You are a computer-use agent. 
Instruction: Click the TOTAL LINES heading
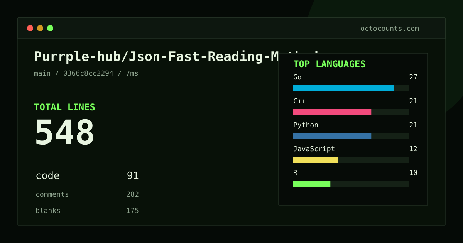(64, 107)
